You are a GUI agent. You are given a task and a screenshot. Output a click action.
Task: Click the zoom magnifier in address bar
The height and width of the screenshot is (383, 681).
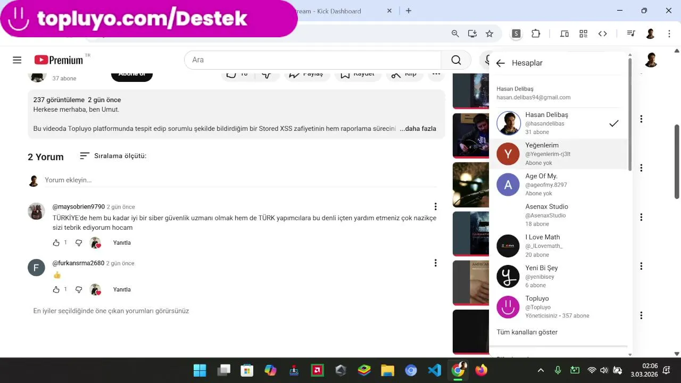[x=455, y=34]
